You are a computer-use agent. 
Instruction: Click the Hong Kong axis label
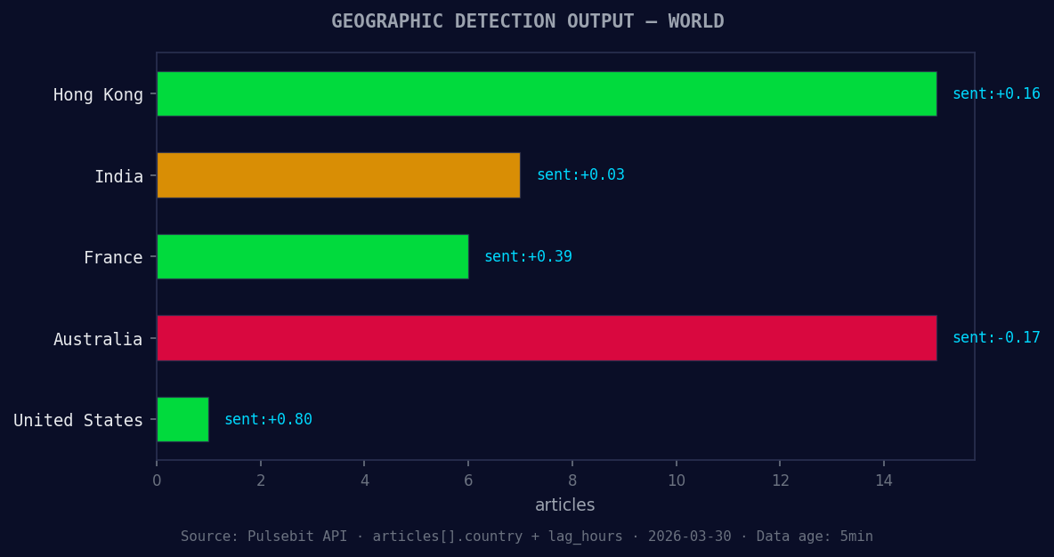pos(99,94)
